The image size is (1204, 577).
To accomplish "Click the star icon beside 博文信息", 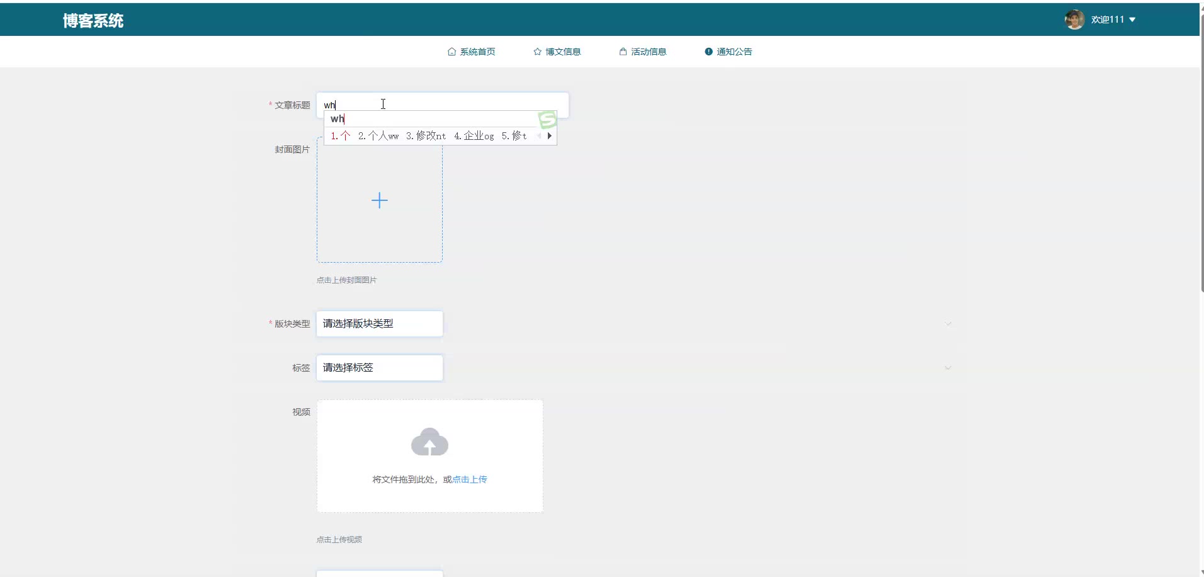I will coord(537,52).
